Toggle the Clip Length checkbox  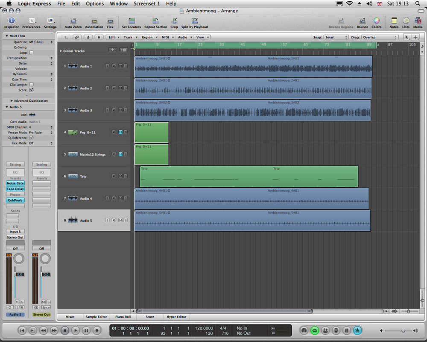pos(31,85)
